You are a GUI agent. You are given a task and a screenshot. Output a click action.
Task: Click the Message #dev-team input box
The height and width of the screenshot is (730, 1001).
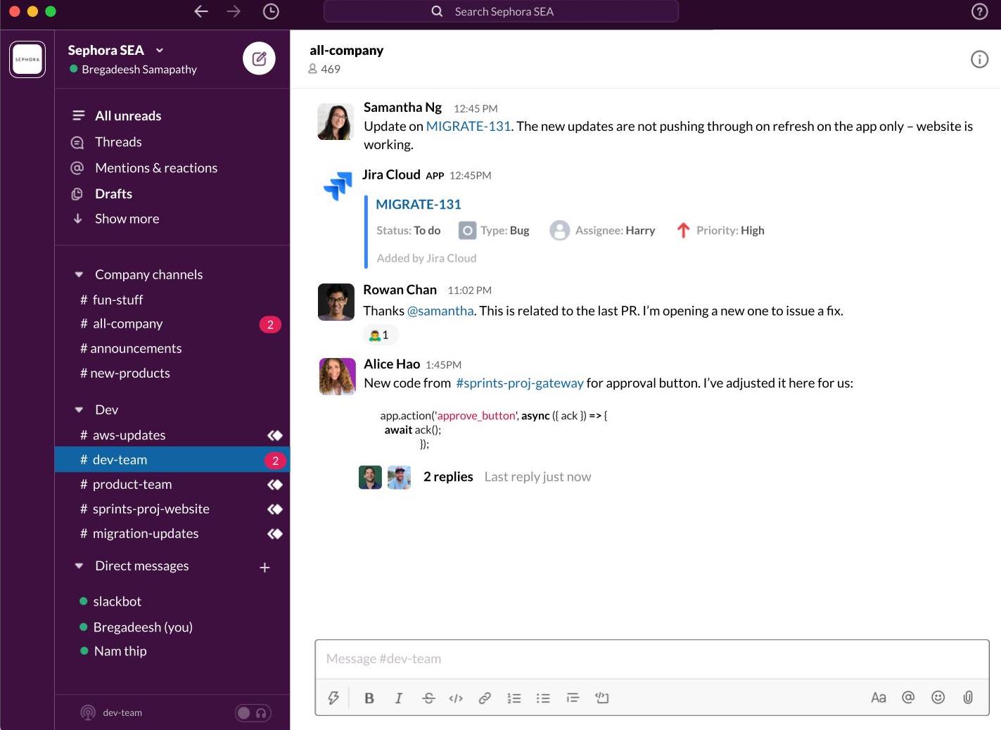651,659
